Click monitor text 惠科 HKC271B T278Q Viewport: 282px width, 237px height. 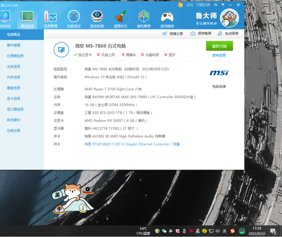click(111, 128)
